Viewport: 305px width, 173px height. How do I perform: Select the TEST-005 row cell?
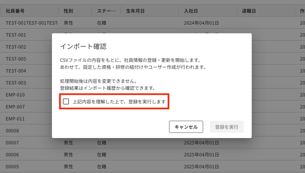16,59
